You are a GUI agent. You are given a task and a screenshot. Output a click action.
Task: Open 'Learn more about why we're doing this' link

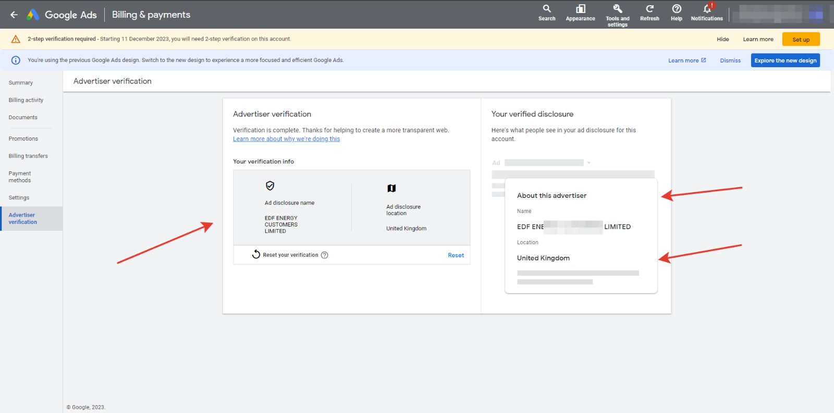click(286, 139)
